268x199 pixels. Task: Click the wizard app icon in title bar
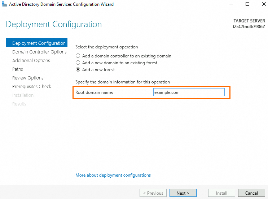pos(4,4)
